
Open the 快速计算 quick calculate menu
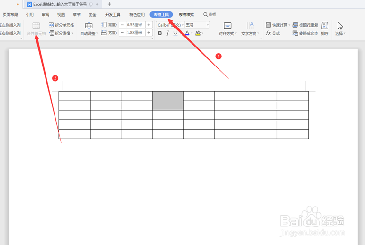coord(278,25)
